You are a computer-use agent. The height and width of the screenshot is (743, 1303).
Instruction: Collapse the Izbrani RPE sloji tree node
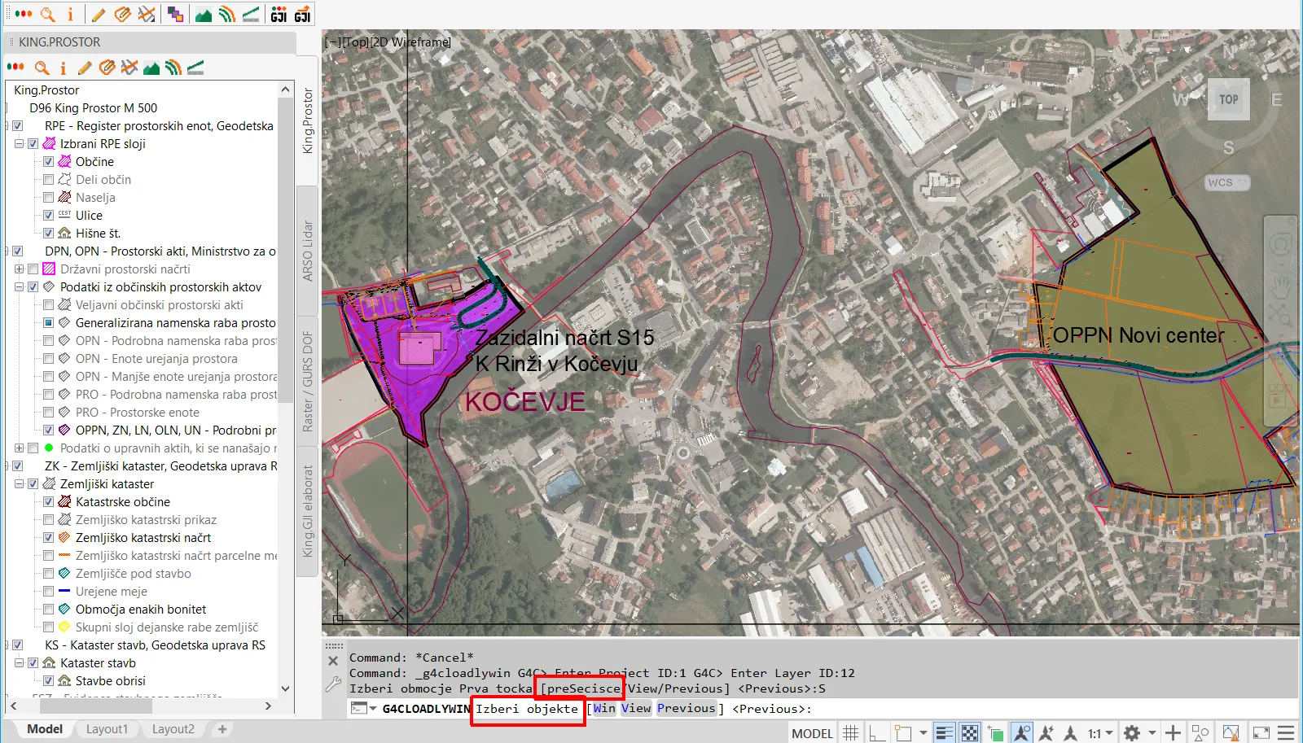[19, 144]
